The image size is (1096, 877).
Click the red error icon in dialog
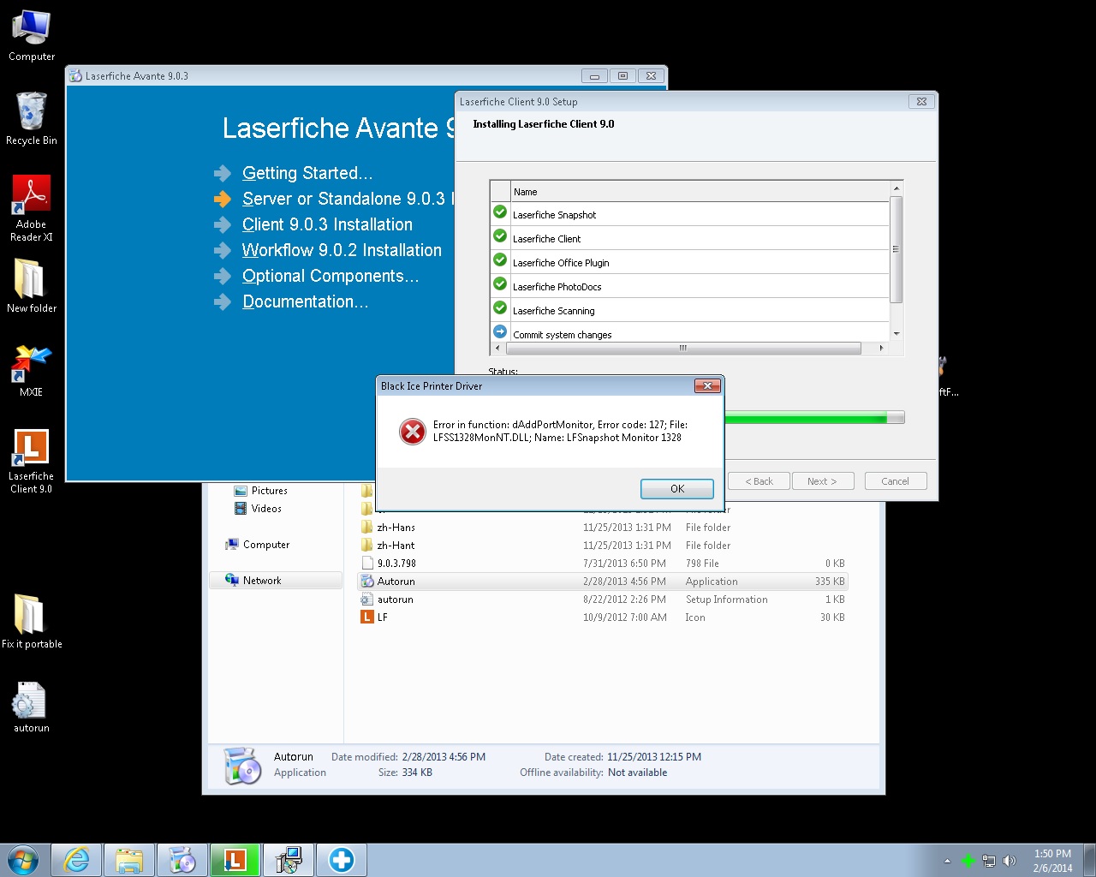(413, 432)
